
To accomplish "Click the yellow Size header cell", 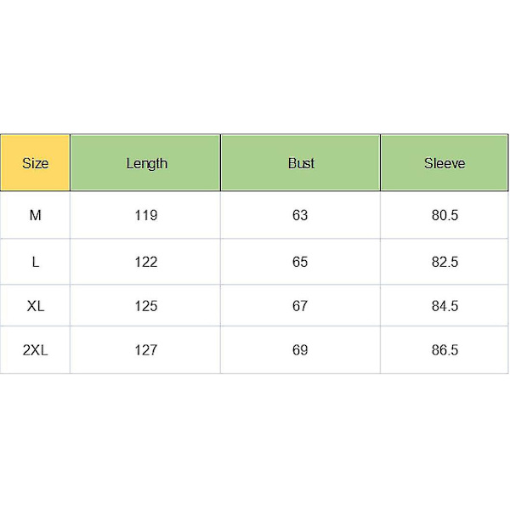I will [35, 162].
